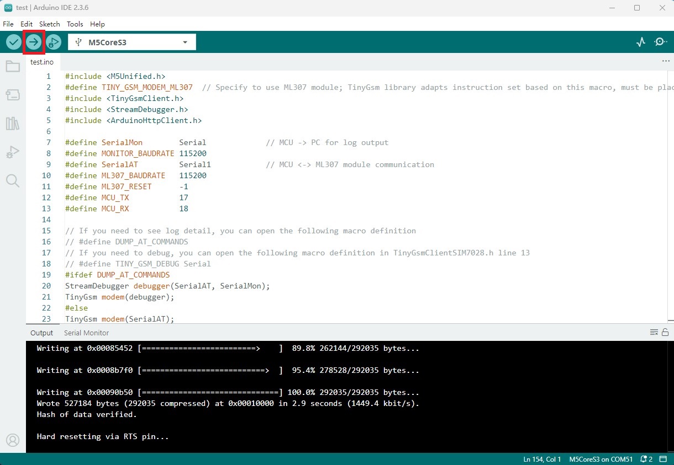The height and width of the screenshot is (465, 674).
Task: Clear the output using the lines icon
Action: point(654,332)
